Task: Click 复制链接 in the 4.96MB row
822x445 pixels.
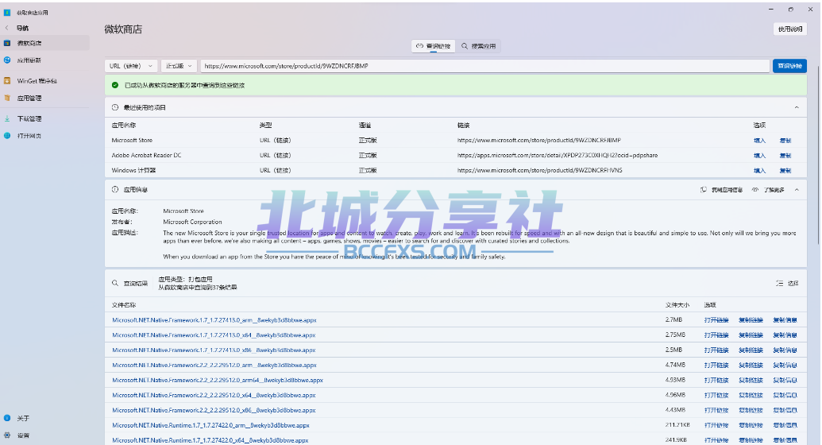Action: point(751,396)
